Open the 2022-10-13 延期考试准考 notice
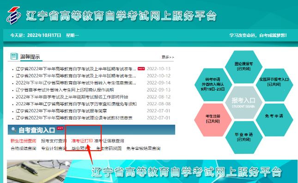 76,69
